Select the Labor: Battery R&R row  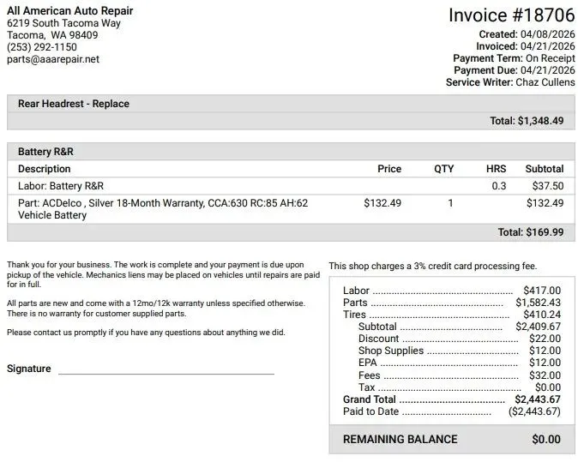click(291, 186)
